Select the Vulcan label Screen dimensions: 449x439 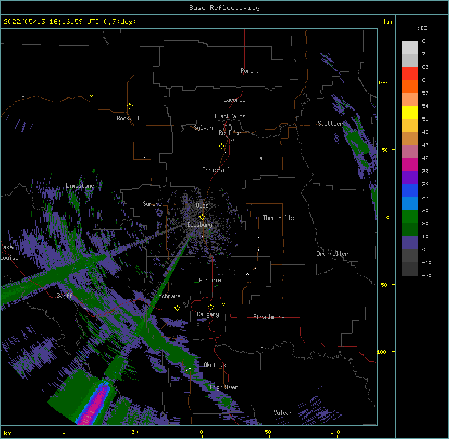pyautogui.click(x=283, y=413)
